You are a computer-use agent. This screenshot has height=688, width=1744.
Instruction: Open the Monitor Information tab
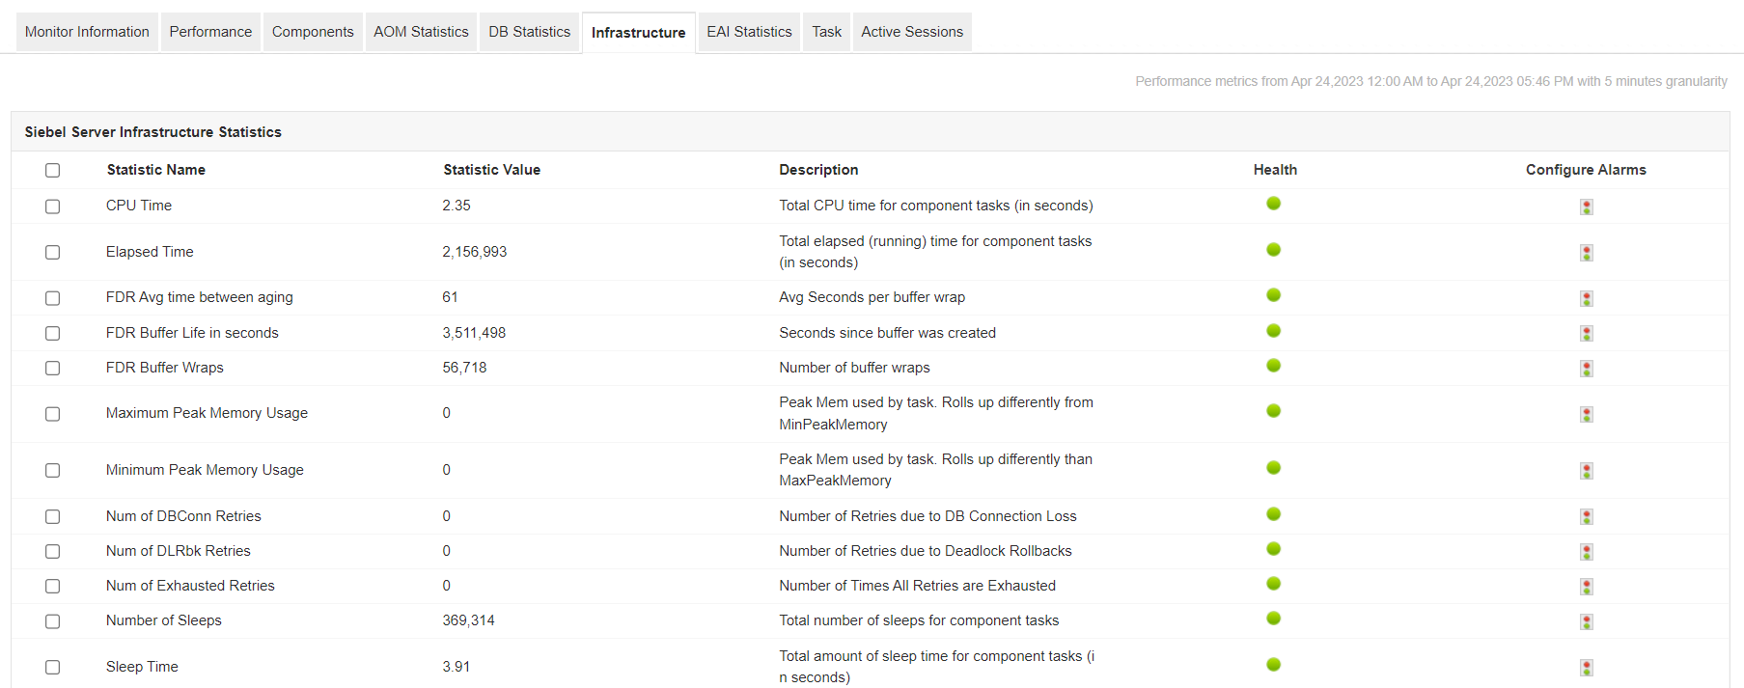[87, 32]
